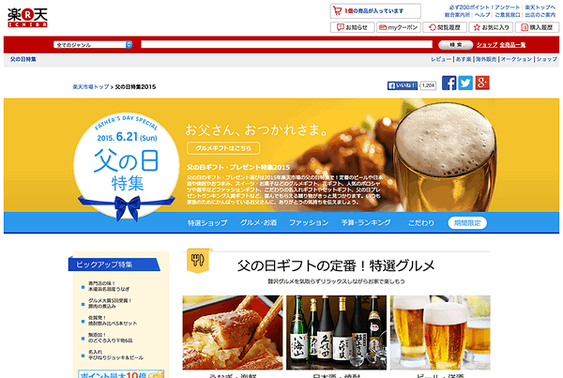Open 総合案内所 link
563x378 pixels.
457,15
